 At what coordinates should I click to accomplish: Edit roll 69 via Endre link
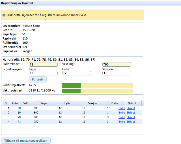[x=122, y=113]
